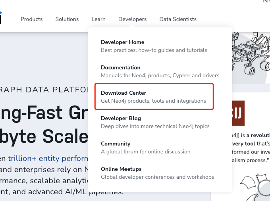This screenshot has width=270, height=201.
Task: Open the Documentation link
Action: [x=121, y=67]
